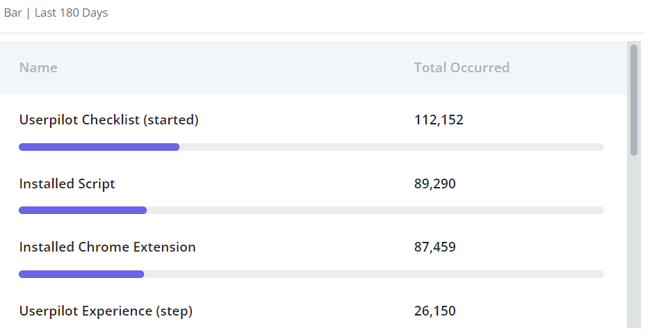
Task: Click the Userpilot Checklist progress bar fill
Action: coord(99,147)
